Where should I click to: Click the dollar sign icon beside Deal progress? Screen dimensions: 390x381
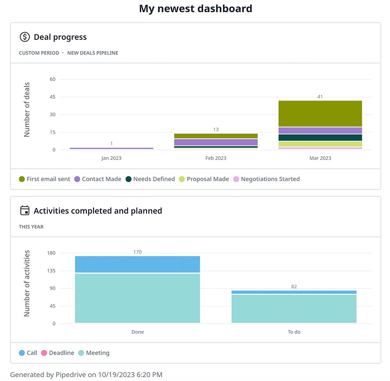tap(25, 37)
